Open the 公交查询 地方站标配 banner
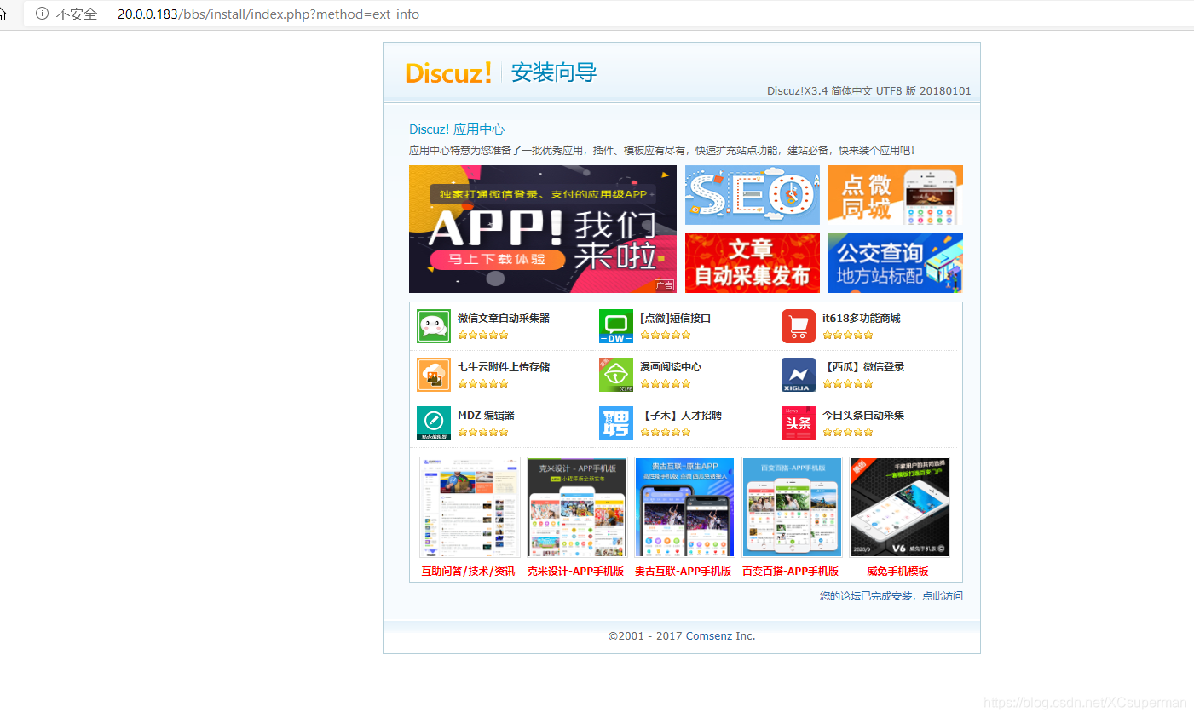The image size is (1194, 718). (x=896, y=263)
